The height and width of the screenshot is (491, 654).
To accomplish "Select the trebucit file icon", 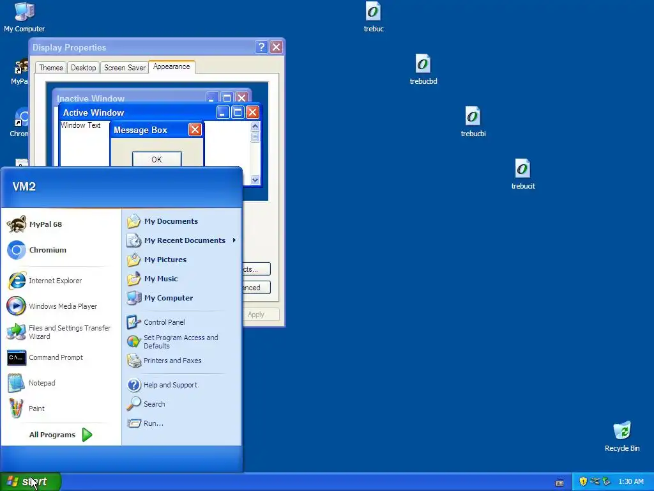I will point(522,174).
